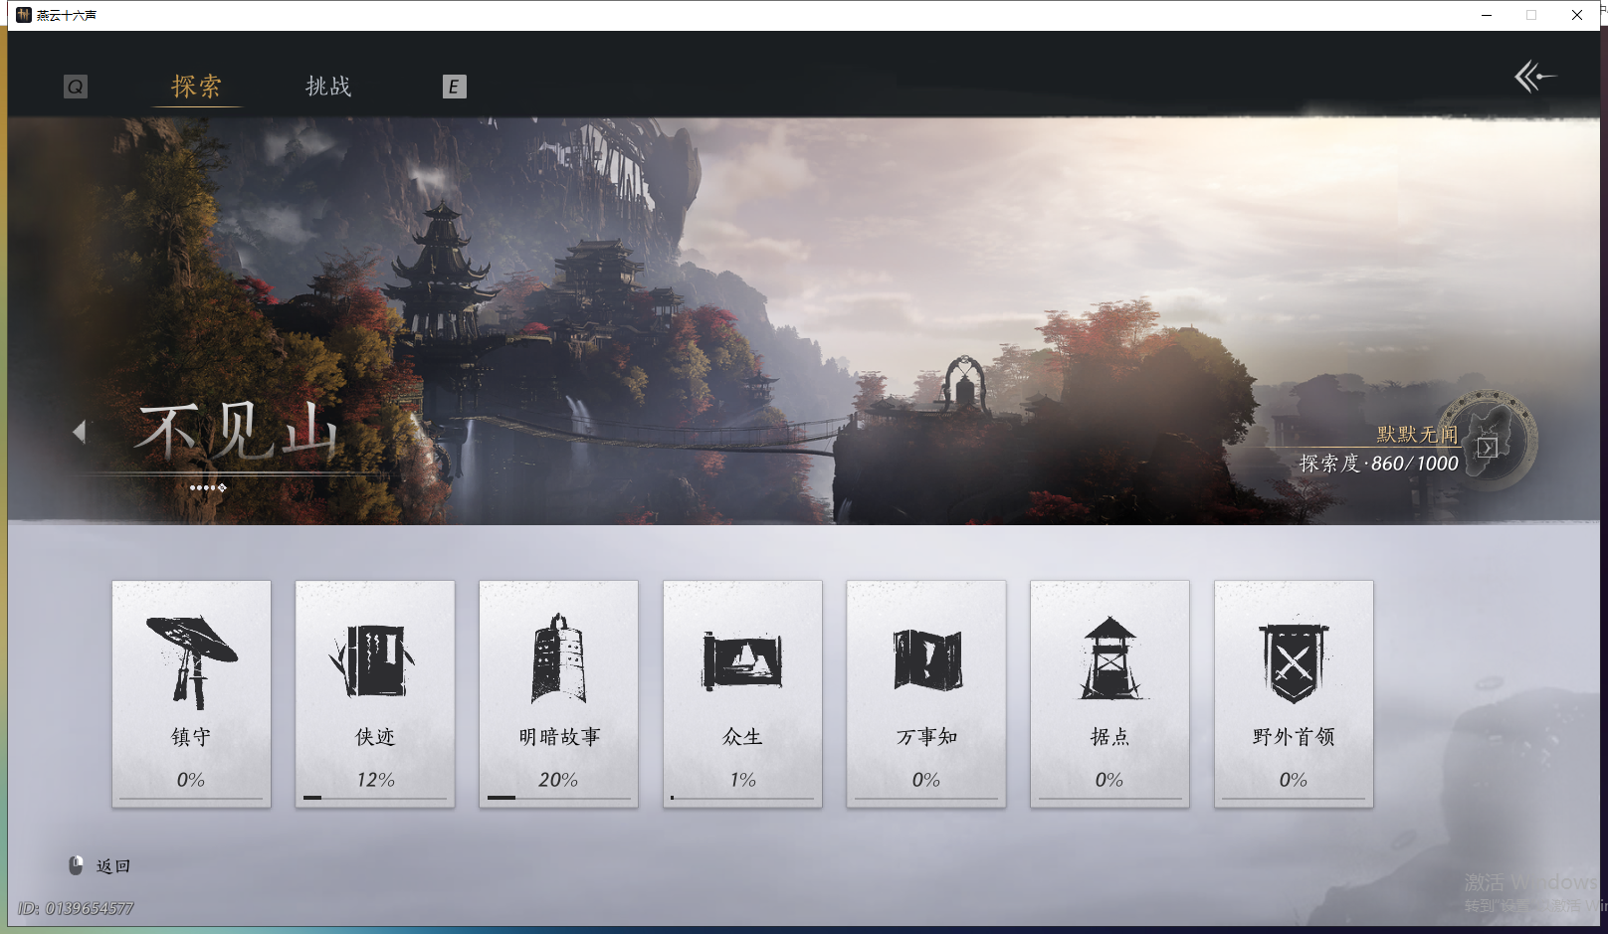Image resolution: width=1608 pixels, height=934 pixels.
Task: Switch to the 挑战 tab
Action: pyautogui.click(x=328, y=87)
